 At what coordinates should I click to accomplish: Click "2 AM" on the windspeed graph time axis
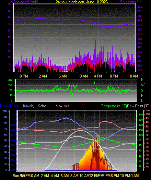click(43, 76)
